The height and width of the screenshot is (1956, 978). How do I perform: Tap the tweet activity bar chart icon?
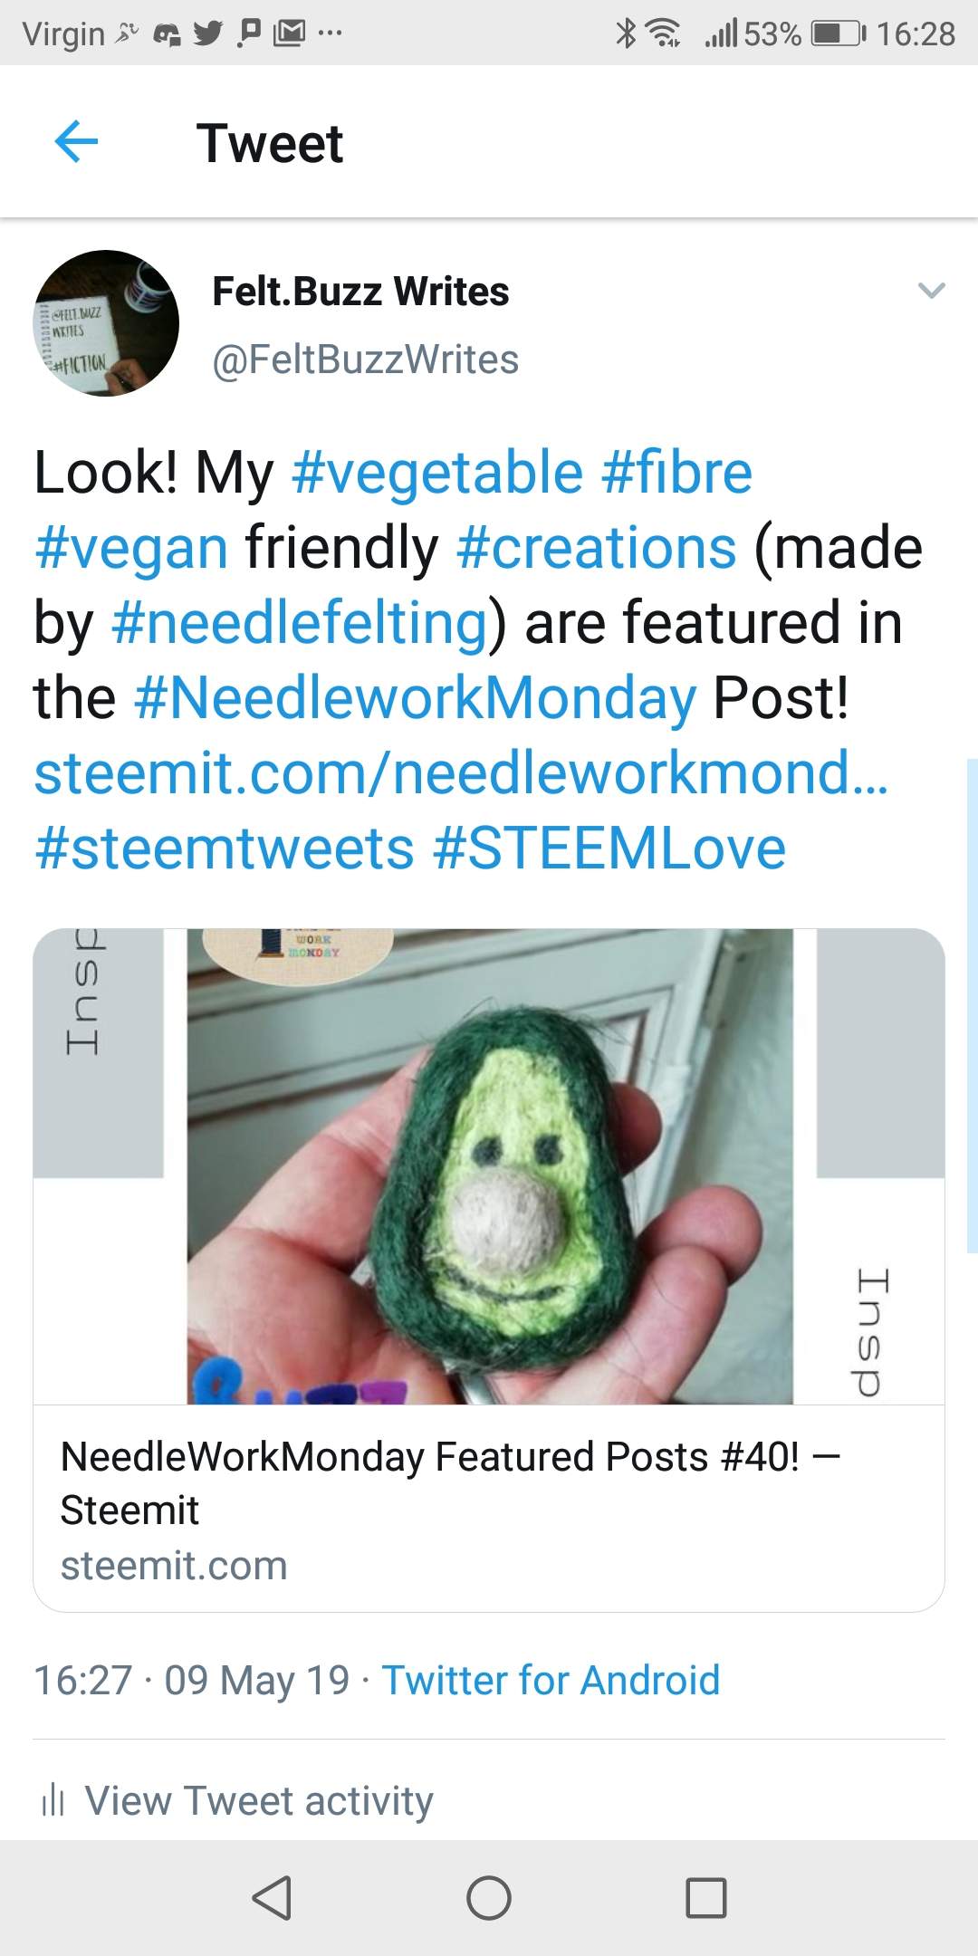[x=53, y=1800]
